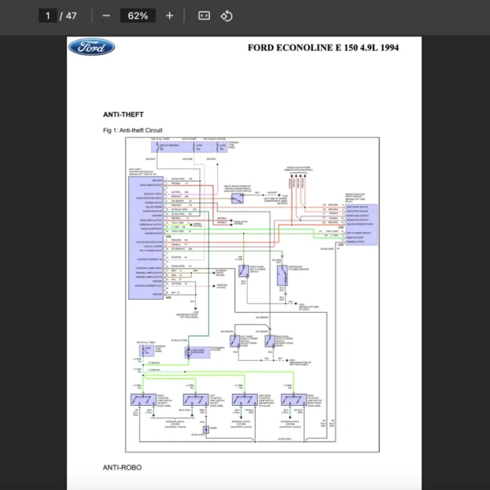The height and width of the screenshot is (490, 490).
Task: Click the rightmost door switch box at bottom
Action: [295, 399]
